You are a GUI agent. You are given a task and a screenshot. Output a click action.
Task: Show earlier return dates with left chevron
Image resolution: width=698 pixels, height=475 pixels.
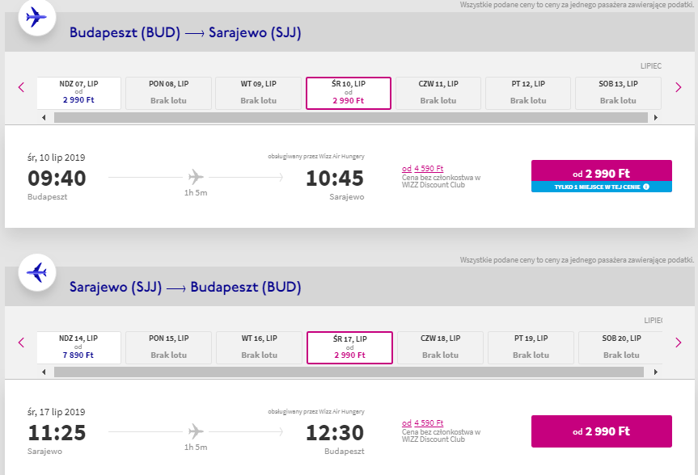pos(21,343)
